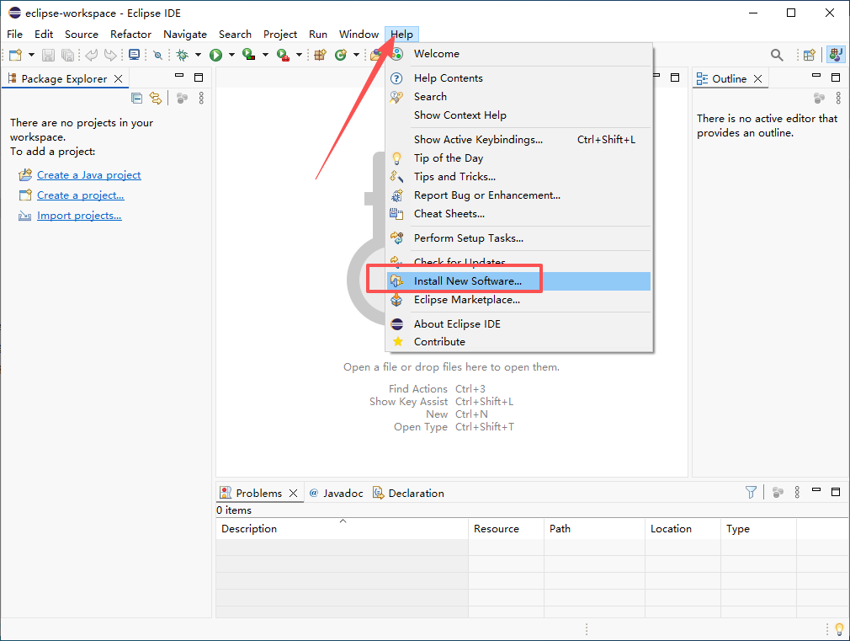Select Help Contents menu entry
The width and height of the screenshot is (850, 641).
[518, 78]
